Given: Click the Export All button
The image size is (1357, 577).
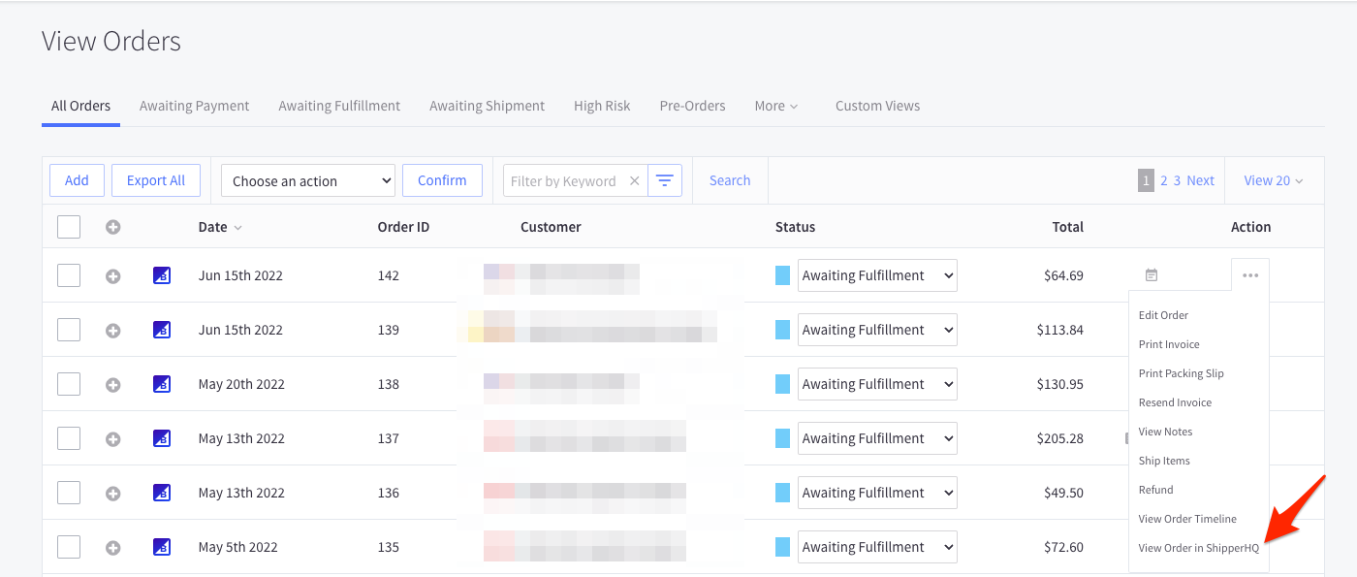Looking at the screenshot, I should click(x=156, y=180).
